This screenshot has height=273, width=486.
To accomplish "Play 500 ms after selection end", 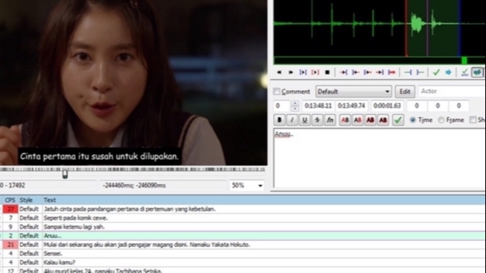I will (x=356, y=72).
